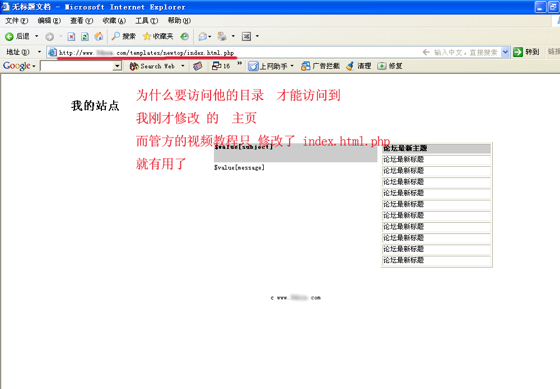Screen dimensions: 560x389
Task: Click the Stop loading icon
Action: tap(72, 36)
